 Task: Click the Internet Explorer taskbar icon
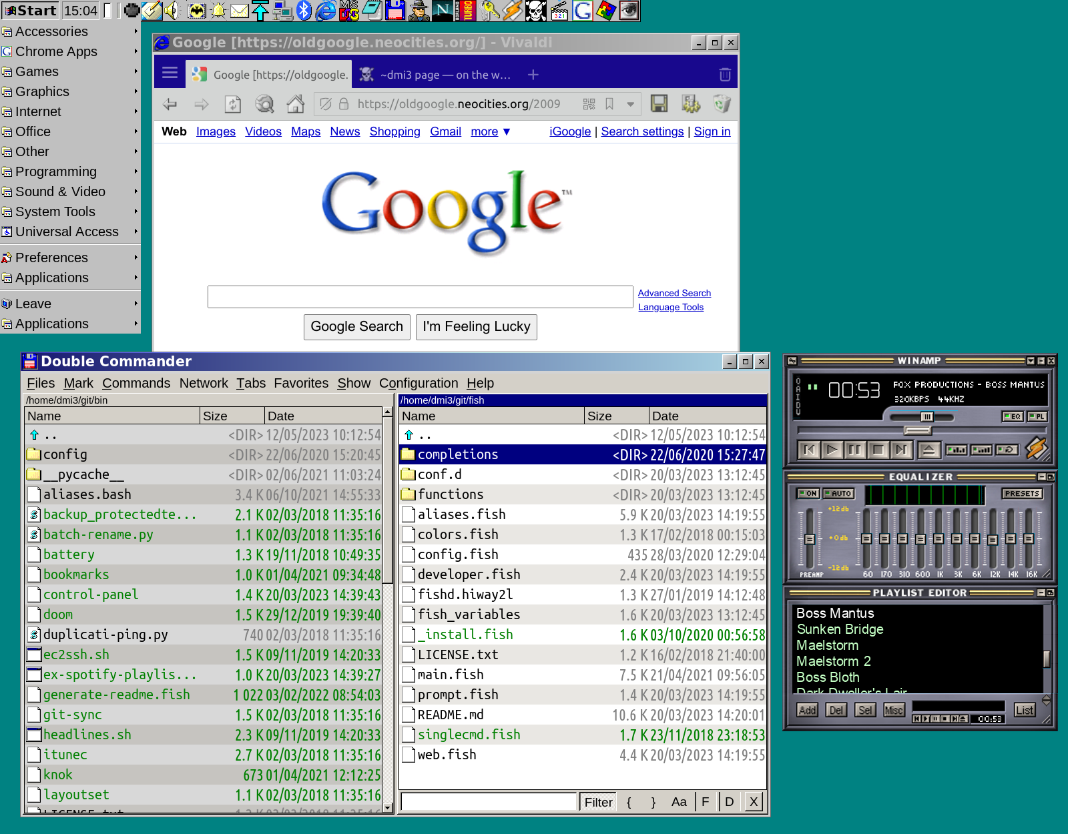(x=326, y=10)
